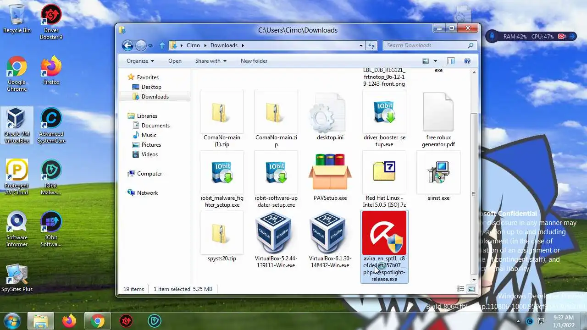
Task: Select VirtualBox-6.1.30-148432-Win.exe file
Action: (x=330, y=240)
